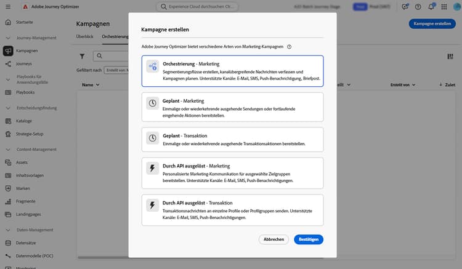Select the Geplant - Transaktion campaign type
462x269 pixels.
[x=232, y=140]
